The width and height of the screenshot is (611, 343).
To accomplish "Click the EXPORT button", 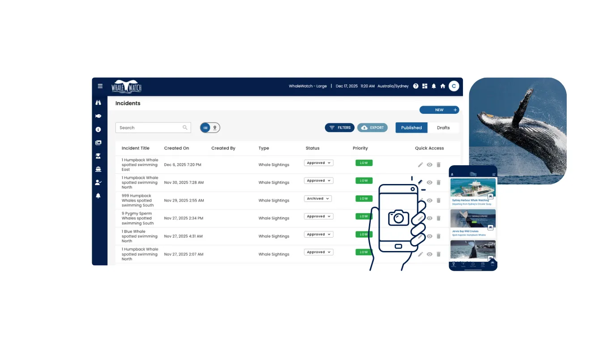I will pos(373,128).
